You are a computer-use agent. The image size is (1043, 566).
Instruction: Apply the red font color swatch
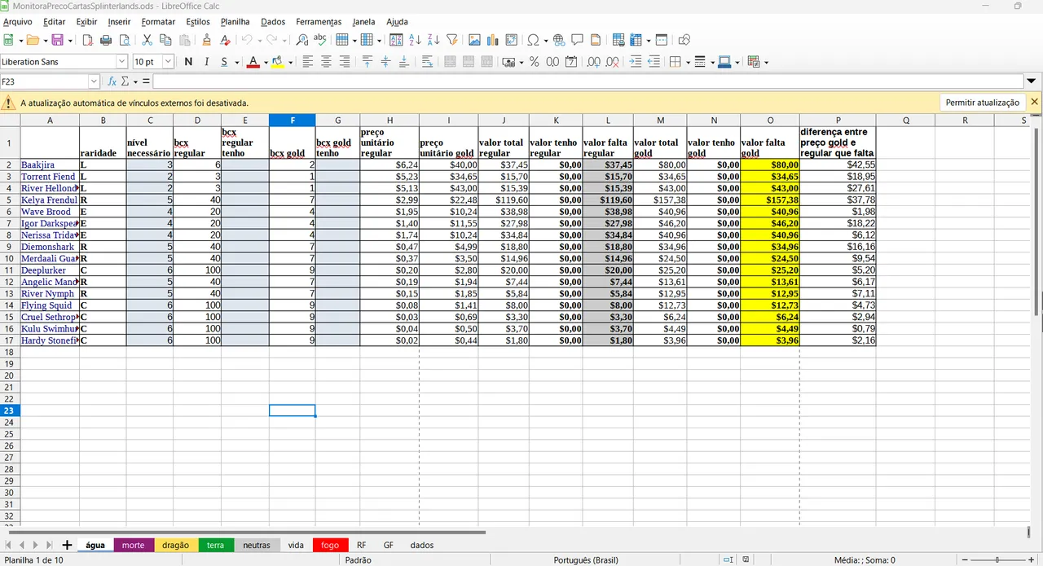[x=253, y=62]
